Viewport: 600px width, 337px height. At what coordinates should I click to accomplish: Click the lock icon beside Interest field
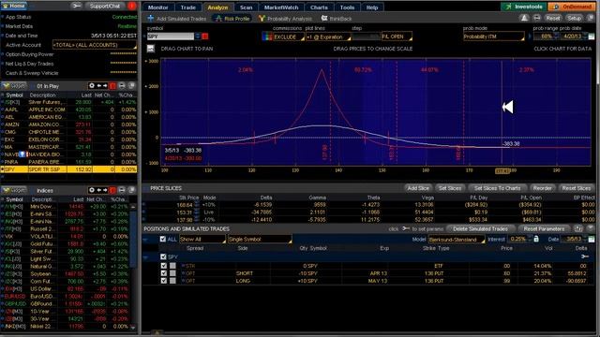point(536,239)
